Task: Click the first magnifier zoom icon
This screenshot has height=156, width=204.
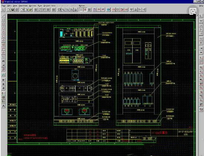Action: coord(63,10)
